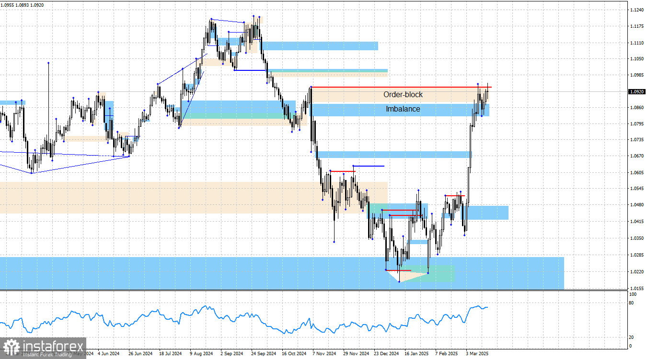Viewport: 647px width, 359px height.
Task: Click the 1.0480 price axis label
Action: point(636,205)
